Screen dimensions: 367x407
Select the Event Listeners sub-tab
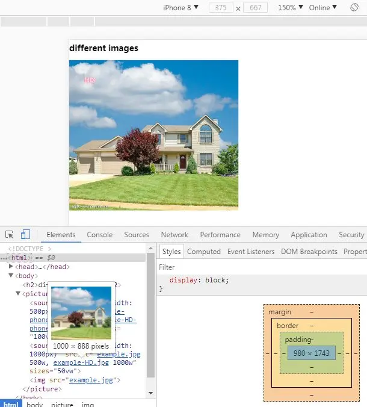[x=251, y=252]
